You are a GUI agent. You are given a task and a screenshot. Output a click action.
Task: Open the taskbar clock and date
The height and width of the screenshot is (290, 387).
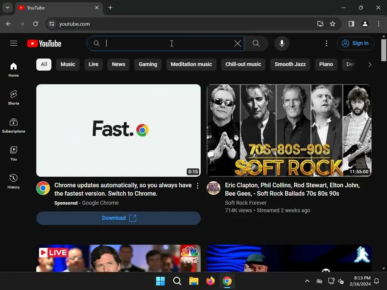[x=360, y=281]
